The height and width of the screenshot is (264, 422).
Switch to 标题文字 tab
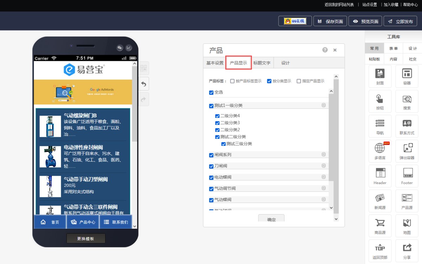[262, 63]
